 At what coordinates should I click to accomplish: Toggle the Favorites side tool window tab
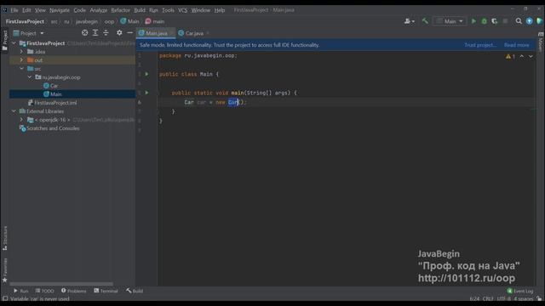pyautogui.click(x=4, y=270)
